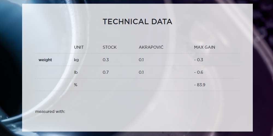Select Akrapovič weight in lb row

[141, 72]
